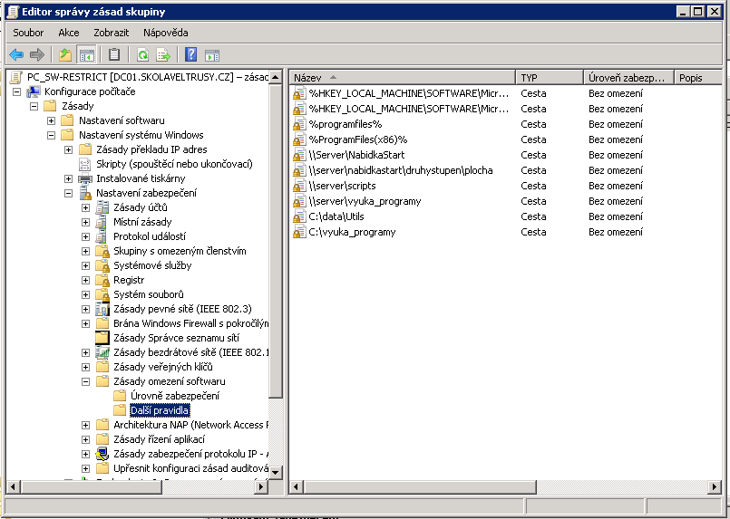The height and width of the screenshot is (519, 730).
Task: Click the blue Help question mark icon
Action: (x=191, y=54)
